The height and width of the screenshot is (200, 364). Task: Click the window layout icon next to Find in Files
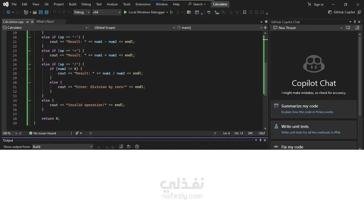[197, 12]
